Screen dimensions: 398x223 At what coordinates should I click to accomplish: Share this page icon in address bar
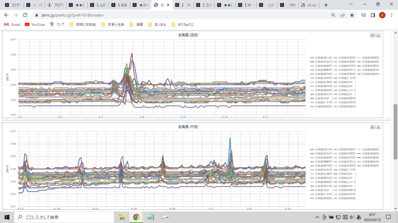(343, 15)
